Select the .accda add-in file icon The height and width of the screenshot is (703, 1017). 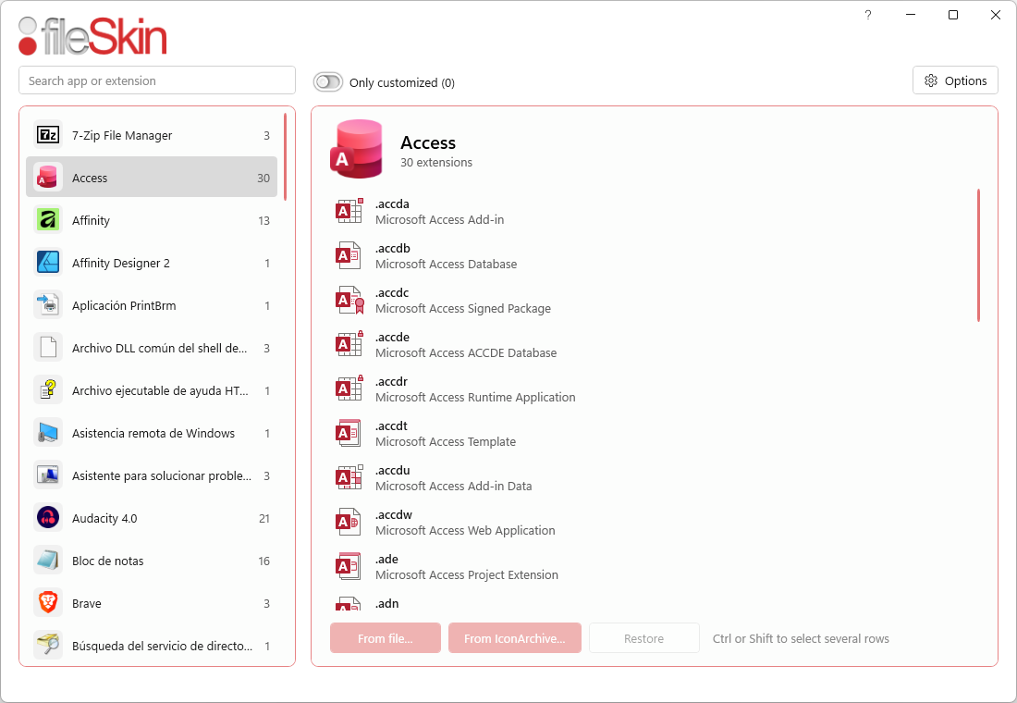coord(349,211)
